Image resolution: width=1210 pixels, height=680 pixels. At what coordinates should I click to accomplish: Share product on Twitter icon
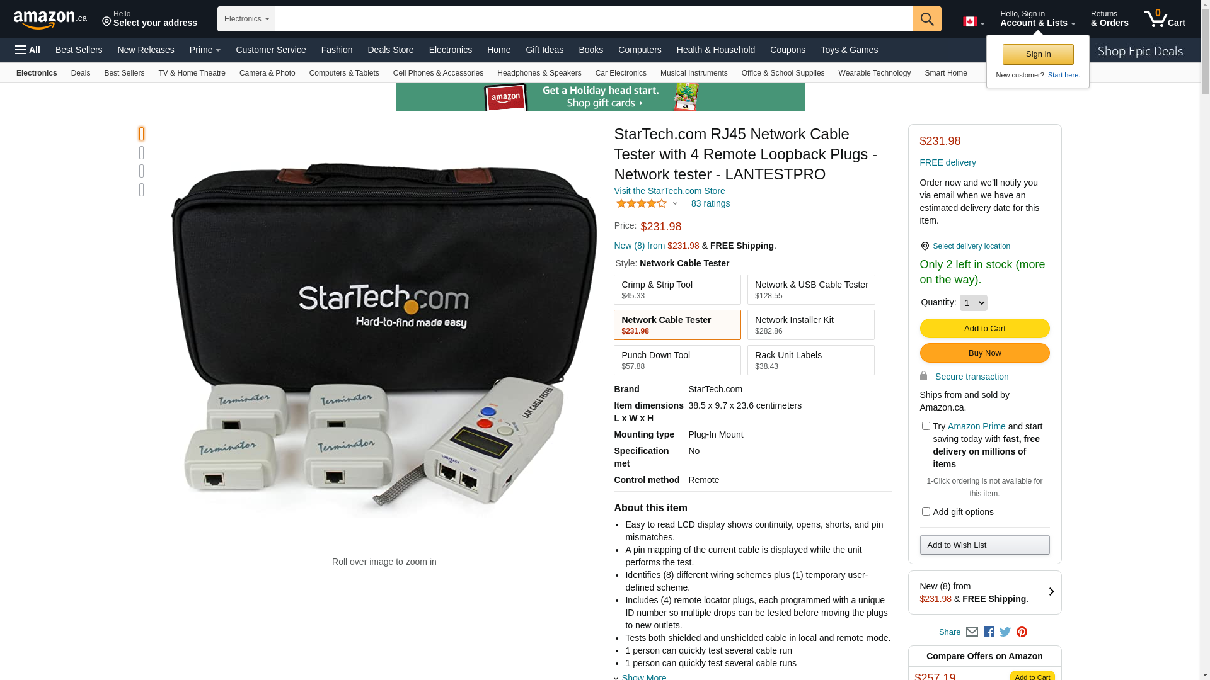click(x=1005, y=632)
